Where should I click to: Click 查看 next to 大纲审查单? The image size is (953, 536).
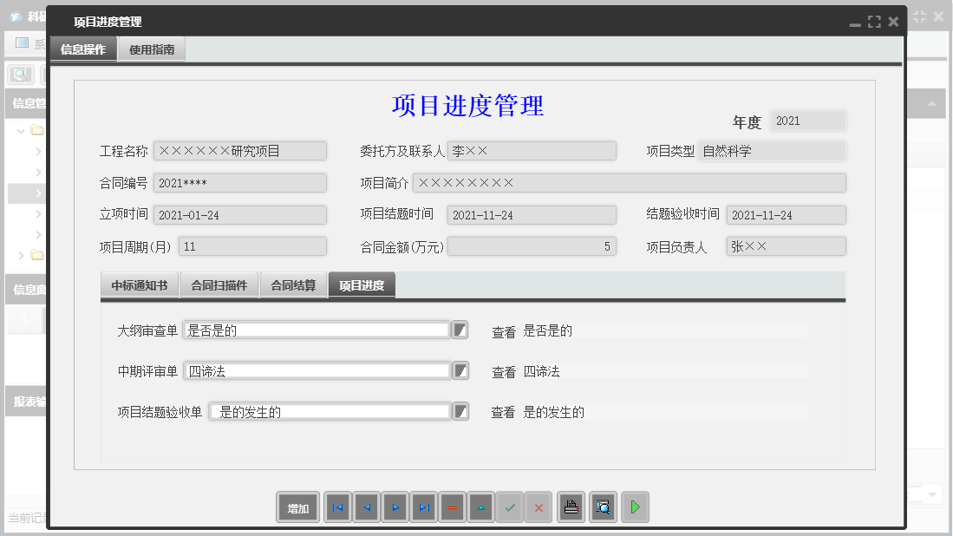click(x=503, y=330)
